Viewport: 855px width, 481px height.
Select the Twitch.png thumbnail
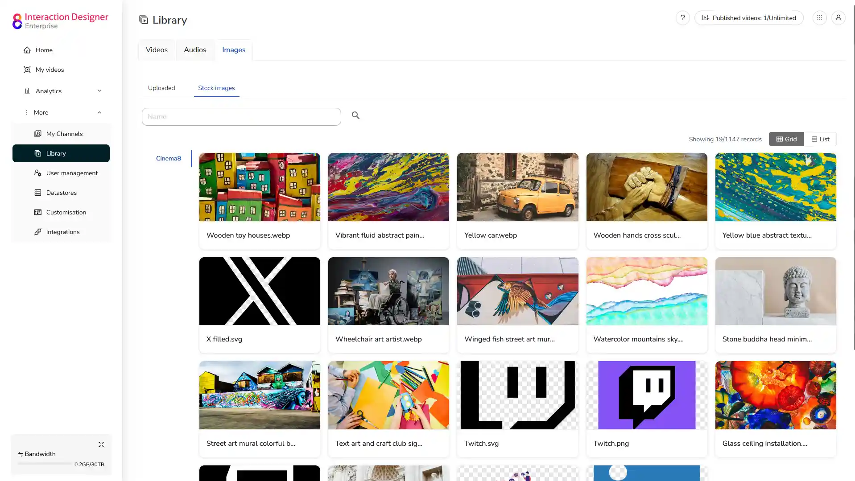pyautogui.click(x=647, y=395)
